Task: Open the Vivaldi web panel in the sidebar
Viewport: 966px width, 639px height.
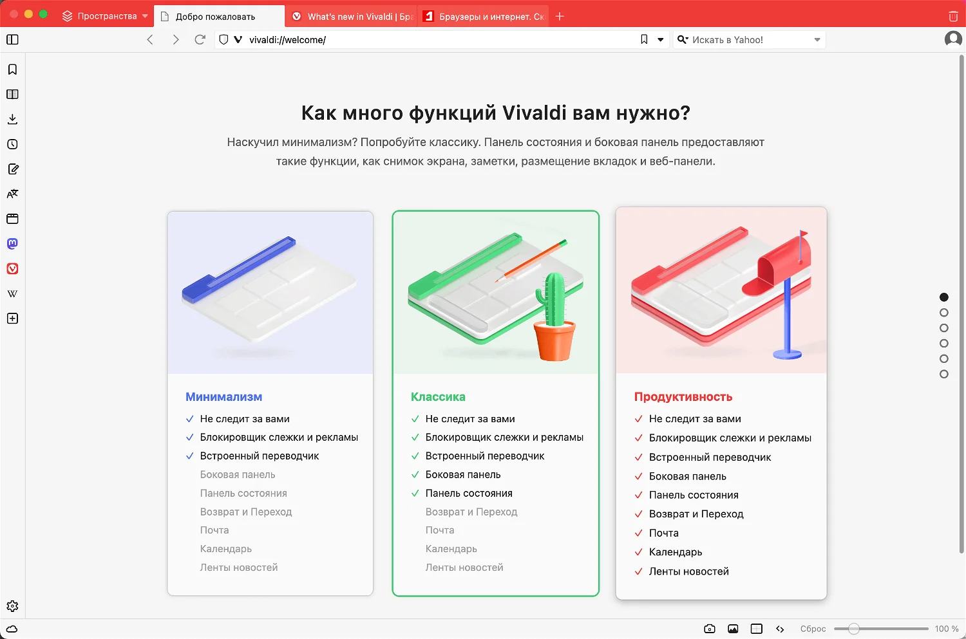Action: (x=12, y=269)
